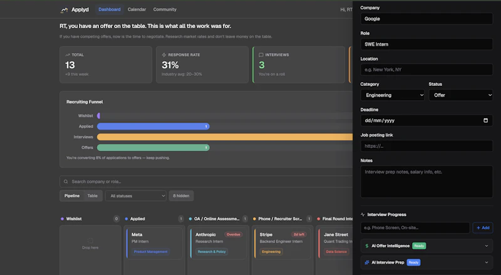
Task: Open the All statuses filter dropdown
Action: pyautogui.click(x=136, y=195)
